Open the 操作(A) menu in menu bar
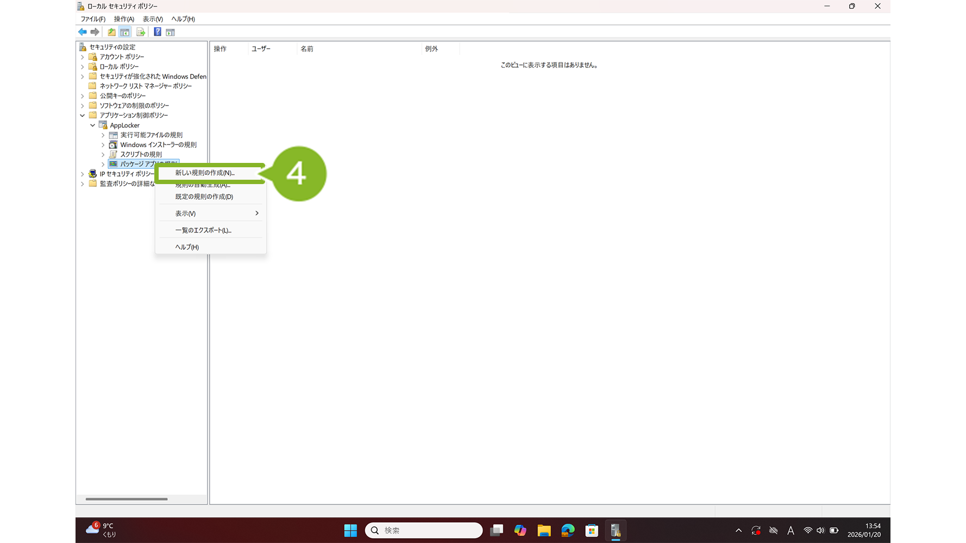The width and height of the screenshot is (966, 543). tap(124, 19)
